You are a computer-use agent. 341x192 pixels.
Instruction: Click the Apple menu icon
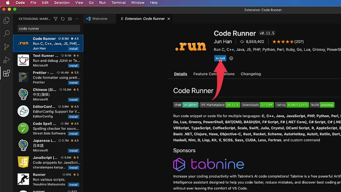tap(8, 3)
